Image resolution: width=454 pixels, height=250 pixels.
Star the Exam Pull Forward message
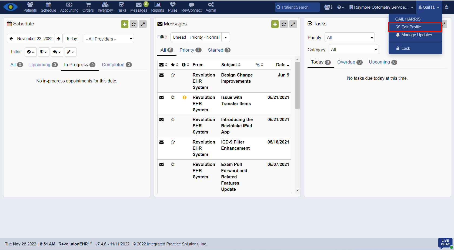(173, 164)
